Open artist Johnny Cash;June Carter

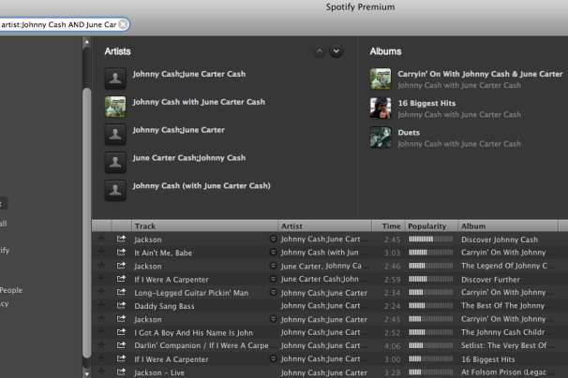(179, 130)
